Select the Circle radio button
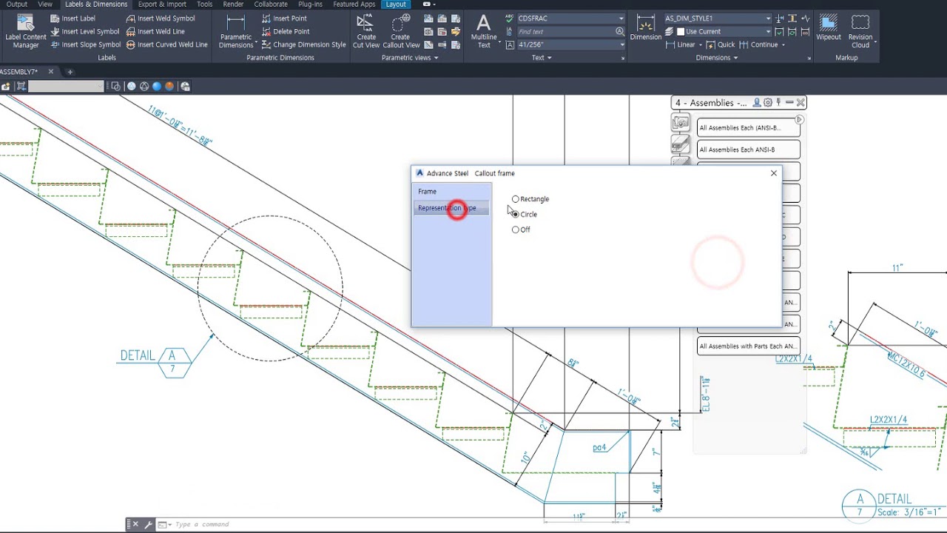 (516, 215)
